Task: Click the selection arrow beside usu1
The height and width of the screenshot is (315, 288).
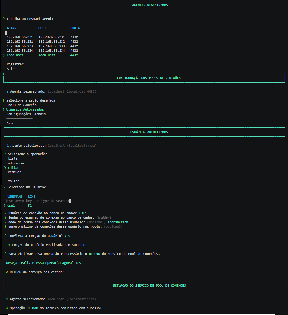Action: click(x=5, y=205)
